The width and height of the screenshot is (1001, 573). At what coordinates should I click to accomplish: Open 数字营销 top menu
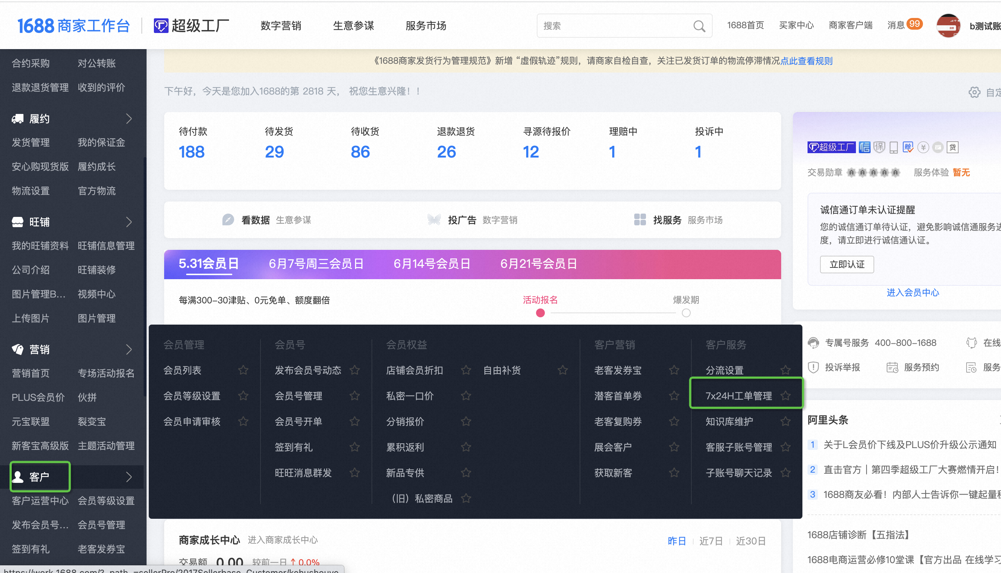click(281, 26)
